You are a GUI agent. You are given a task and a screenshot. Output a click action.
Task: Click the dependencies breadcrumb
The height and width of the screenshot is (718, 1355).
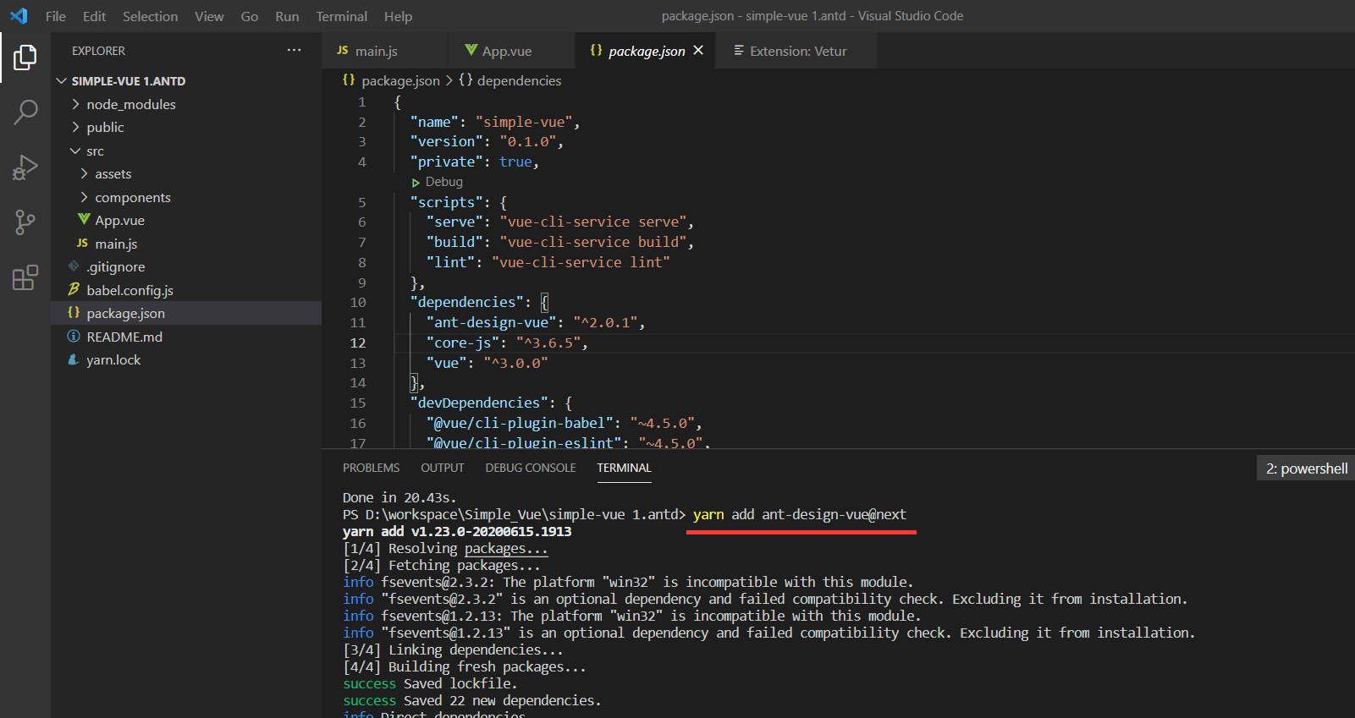[x=519, y=80]
